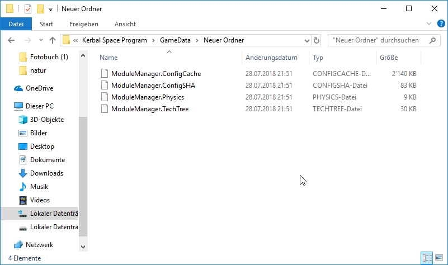Click the New Folder icon in title bar

click(x=40, y=9)
